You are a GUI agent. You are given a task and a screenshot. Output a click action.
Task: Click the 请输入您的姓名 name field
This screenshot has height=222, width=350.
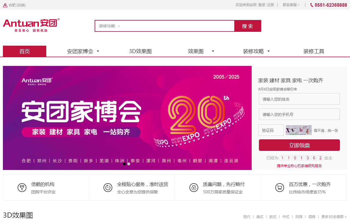click(299, 99)
